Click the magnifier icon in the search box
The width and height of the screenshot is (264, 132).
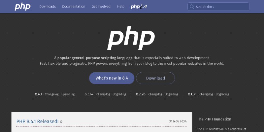coord(192,7)
